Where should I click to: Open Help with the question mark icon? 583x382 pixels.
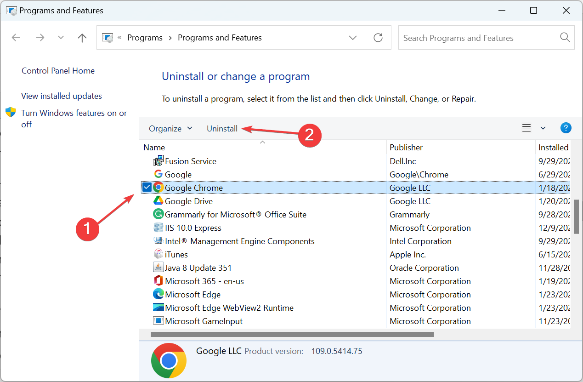[x=566, y=128]
